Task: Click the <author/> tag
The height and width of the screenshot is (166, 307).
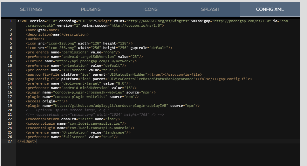Action: click(35, 39)
